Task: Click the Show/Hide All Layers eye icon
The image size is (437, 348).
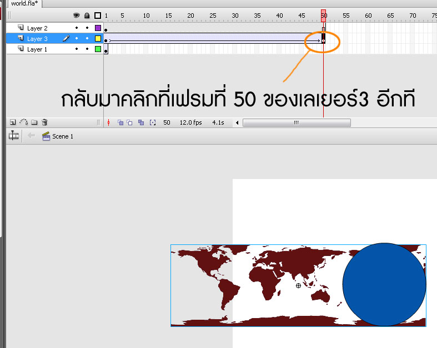Action: [x=76, y=16]
